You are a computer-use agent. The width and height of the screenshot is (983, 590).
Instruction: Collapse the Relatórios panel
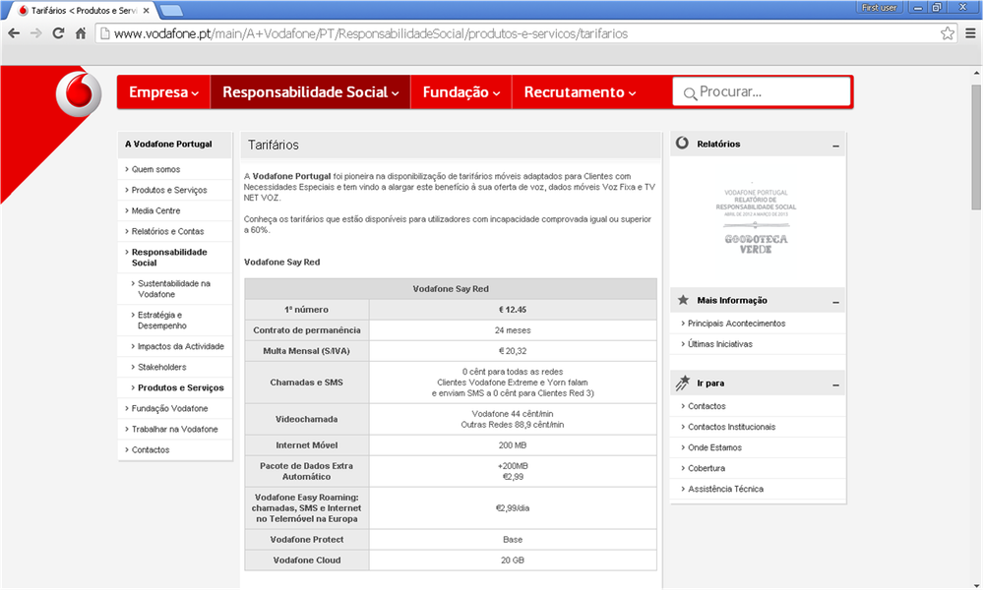pyautogui.click(x=835, y=145)
